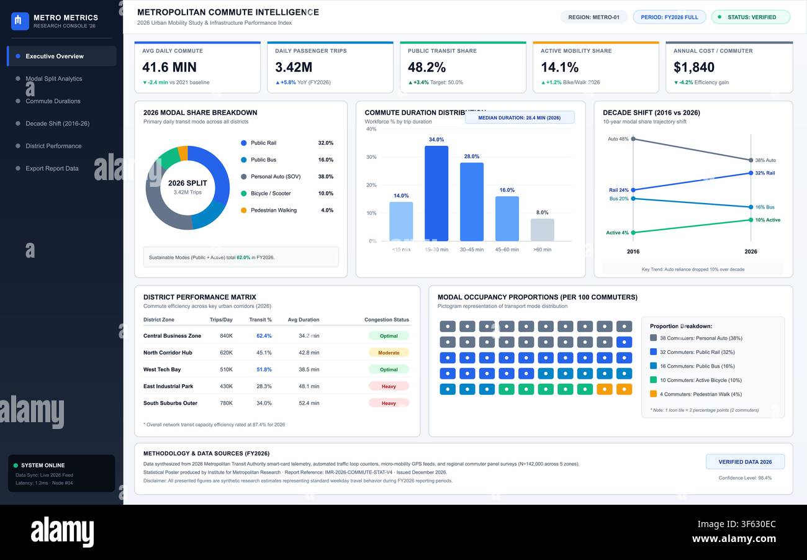Image resolution: width=807 pixels, height=560 pixels.
Task: Click Moderate status for North Corridor Hub
Action: click(x=389, y=353)
